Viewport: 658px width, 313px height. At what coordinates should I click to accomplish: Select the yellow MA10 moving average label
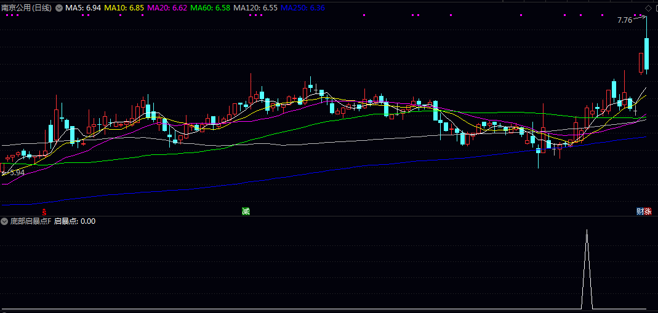(x=124, y=8)
